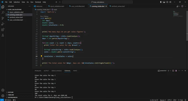
Task: Customize layout icon in title bar
Action: point(170,2)
